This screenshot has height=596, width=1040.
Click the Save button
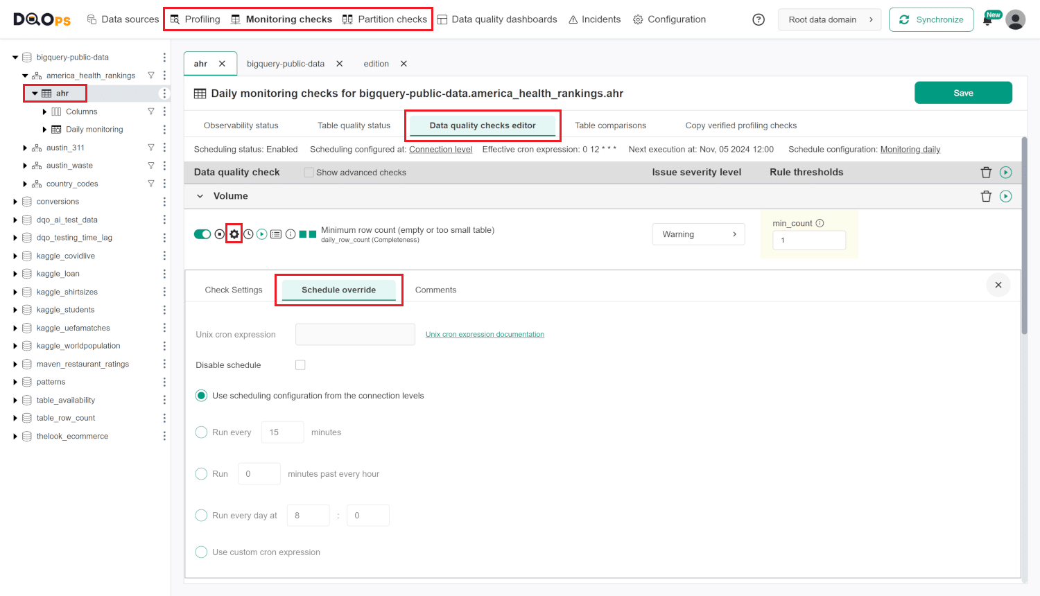[964, 93]
